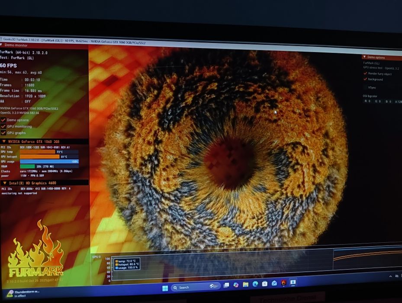Click the cloud icon in system tray
The height and width of the screenshot is (303, 402).
(397, 276)
